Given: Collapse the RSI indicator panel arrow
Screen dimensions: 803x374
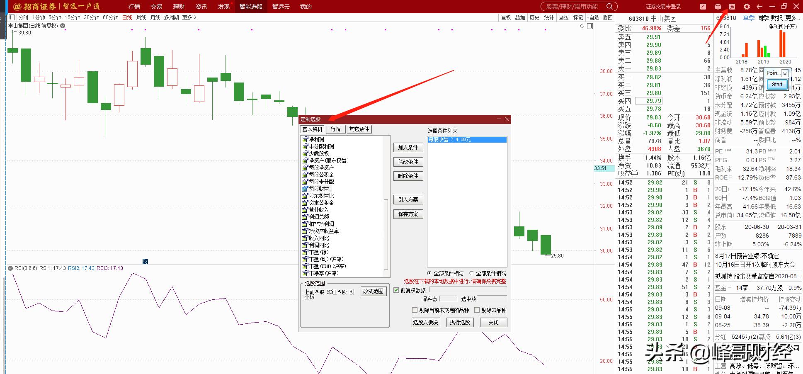Looking at the screenshot, I should coord(10,268).
